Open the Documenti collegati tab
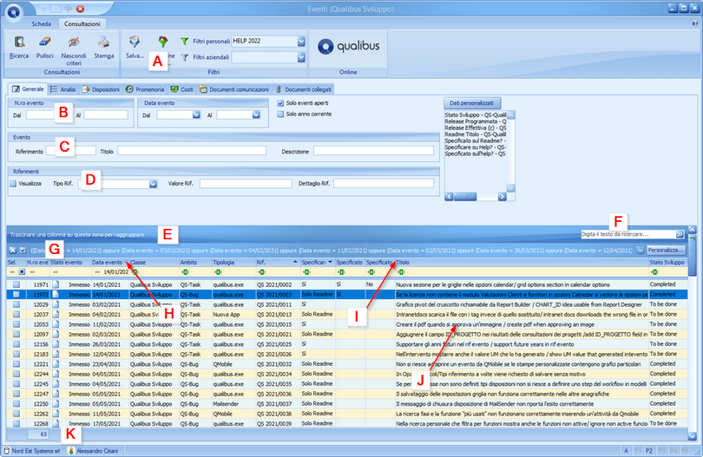Screen dimensions: 703x457 tap(304, 89)
